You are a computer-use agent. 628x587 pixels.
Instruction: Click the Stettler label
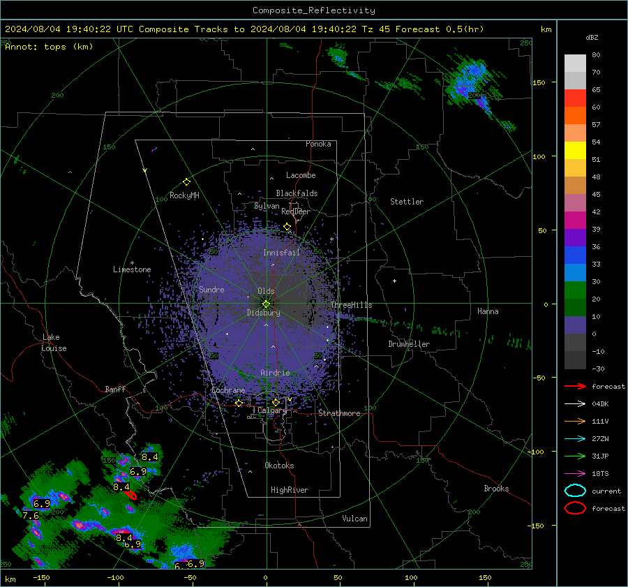point(407,202)
